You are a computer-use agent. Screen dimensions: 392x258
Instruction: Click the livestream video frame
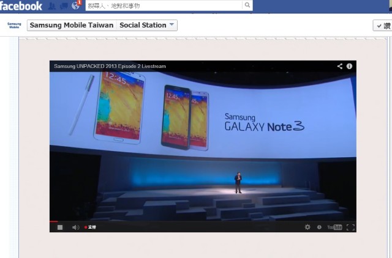[x=203, y=147]
